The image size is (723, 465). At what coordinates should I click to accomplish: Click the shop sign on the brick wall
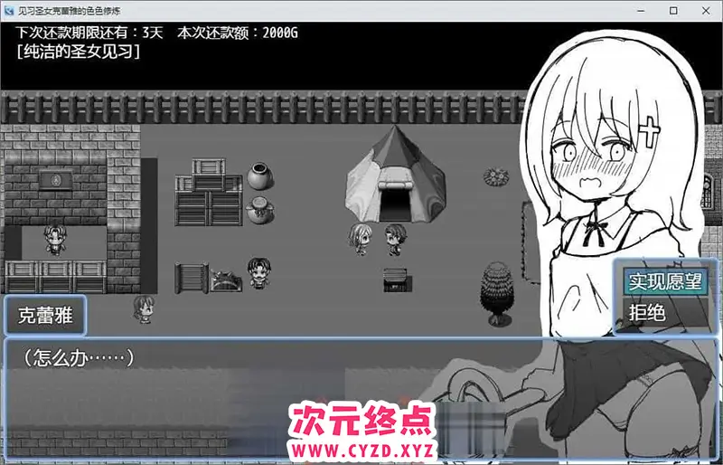pos(55,180)
